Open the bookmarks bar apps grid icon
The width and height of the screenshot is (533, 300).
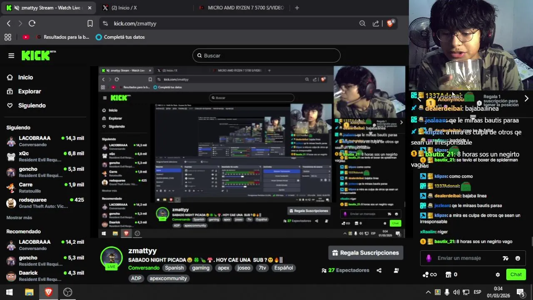[7, 37]
